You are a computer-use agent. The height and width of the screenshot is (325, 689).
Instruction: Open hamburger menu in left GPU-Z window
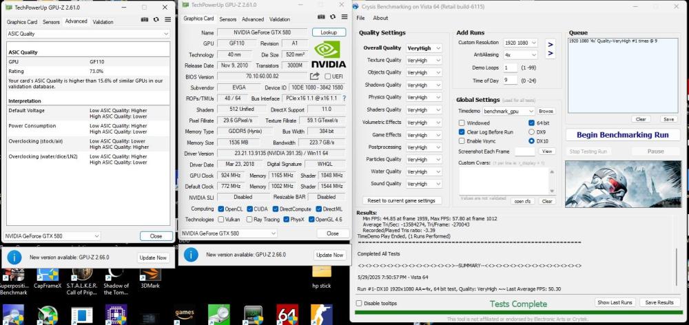pos(168,20)
